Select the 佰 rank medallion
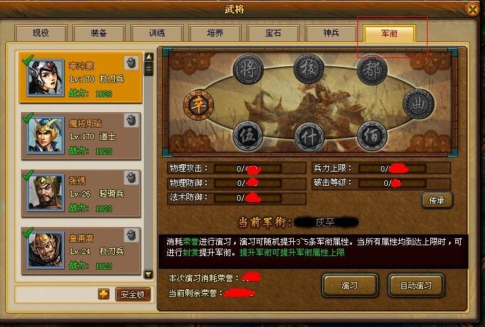 (x=372, y=136)
